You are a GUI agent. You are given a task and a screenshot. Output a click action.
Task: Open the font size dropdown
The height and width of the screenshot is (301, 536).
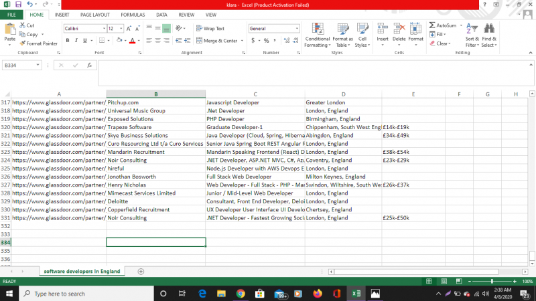tap(121, 29)
